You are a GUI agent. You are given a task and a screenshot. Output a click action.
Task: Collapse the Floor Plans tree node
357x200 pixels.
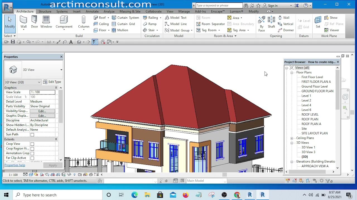[x=292, y=72]
